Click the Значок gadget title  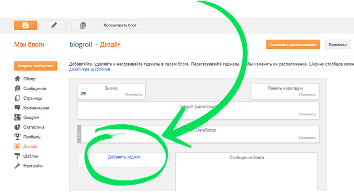point(111,88)
